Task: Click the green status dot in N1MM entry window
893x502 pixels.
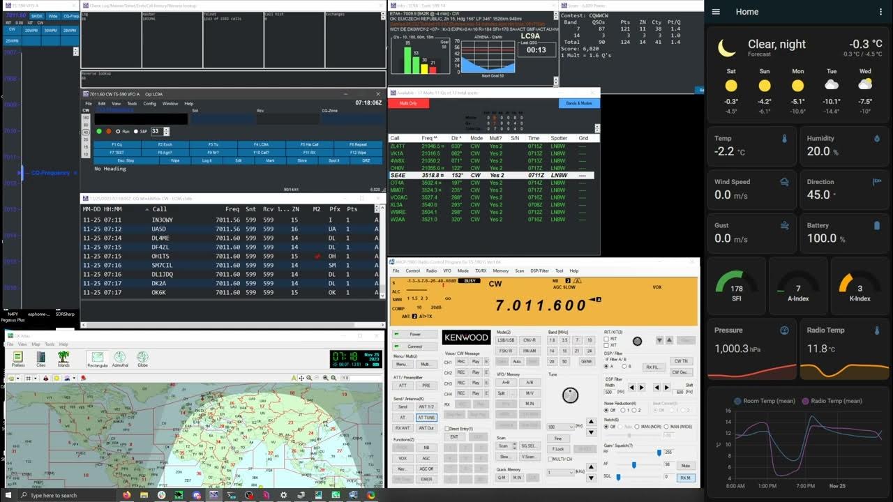Action: [99, 131]
